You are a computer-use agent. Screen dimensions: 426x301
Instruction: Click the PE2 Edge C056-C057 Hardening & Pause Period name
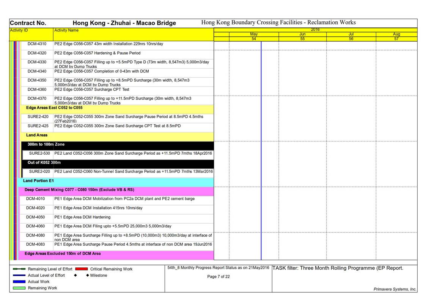click(97, 53)
